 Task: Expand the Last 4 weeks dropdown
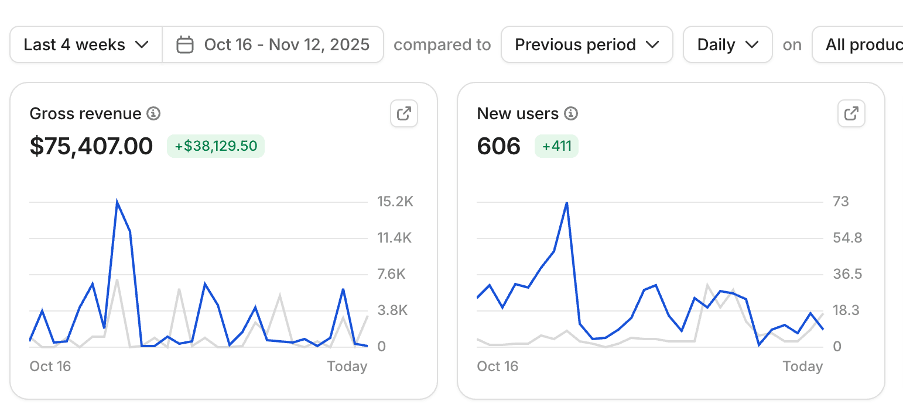(85, 45)
